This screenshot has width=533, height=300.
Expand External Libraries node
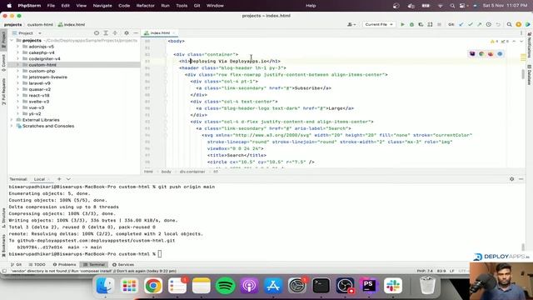(12, 120)
